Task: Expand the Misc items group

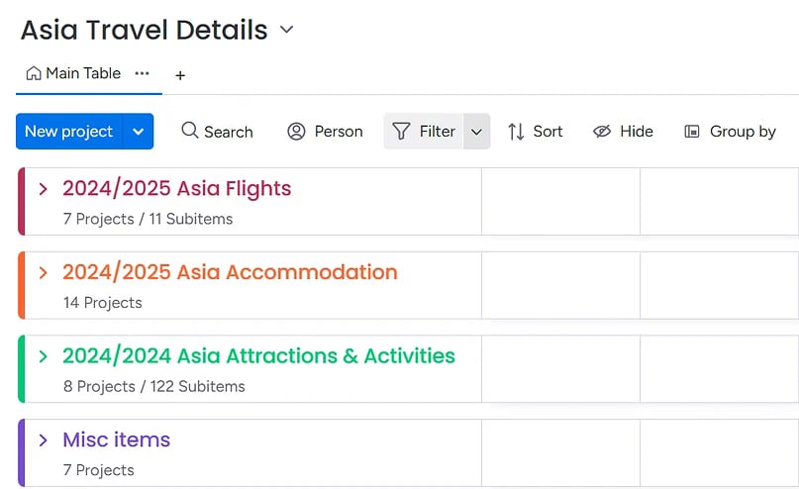Action: pyautogui.click(x=43, y=440)
